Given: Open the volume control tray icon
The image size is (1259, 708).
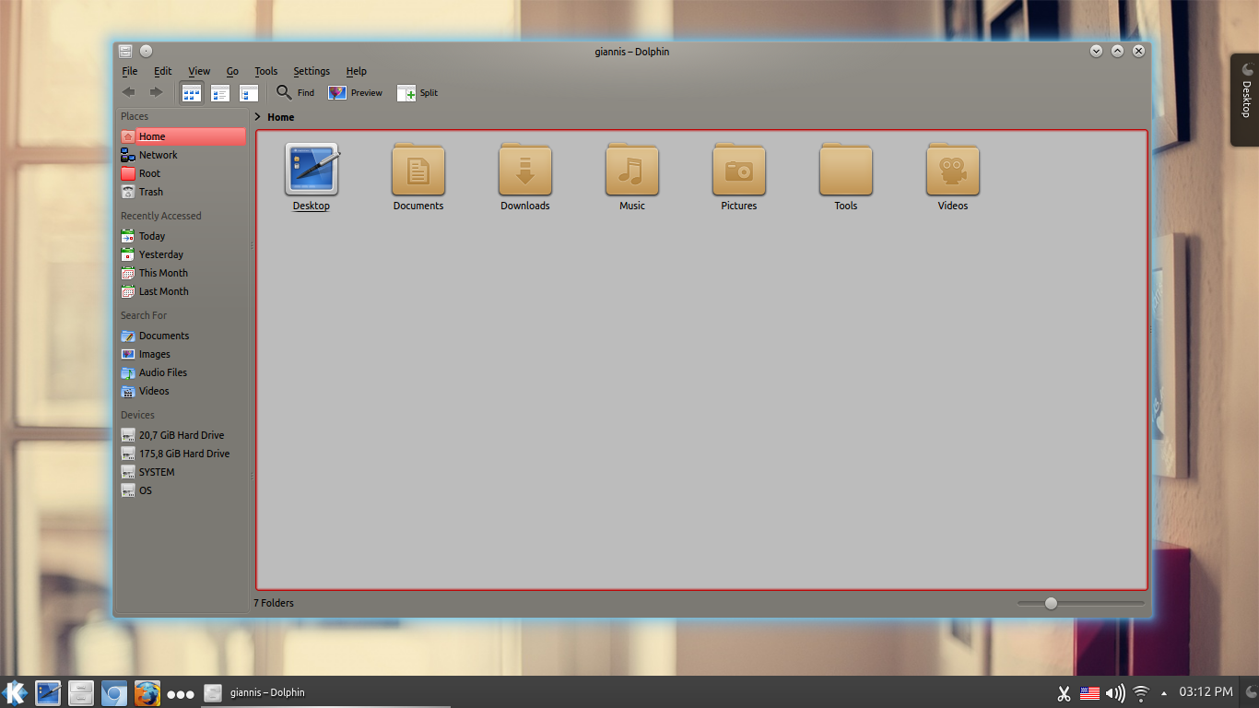Looking at the screenshot, I should (x=1115, y=692).
